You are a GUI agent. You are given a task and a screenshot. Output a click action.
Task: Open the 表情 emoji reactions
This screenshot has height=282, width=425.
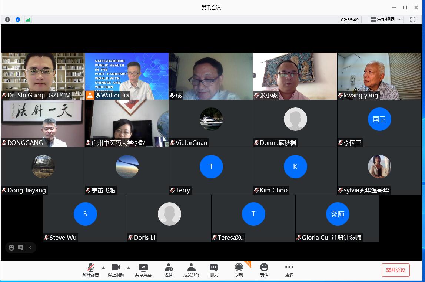[x=264, y=270]
